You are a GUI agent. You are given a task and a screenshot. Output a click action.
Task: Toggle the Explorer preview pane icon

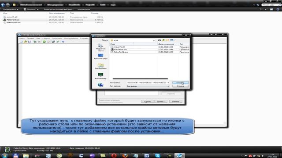click(271, 9)
